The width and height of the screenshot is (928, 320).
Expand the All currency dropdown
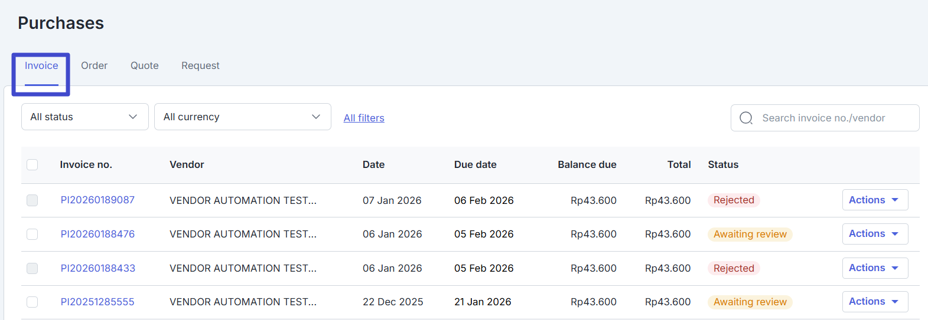tap(242, 117)
